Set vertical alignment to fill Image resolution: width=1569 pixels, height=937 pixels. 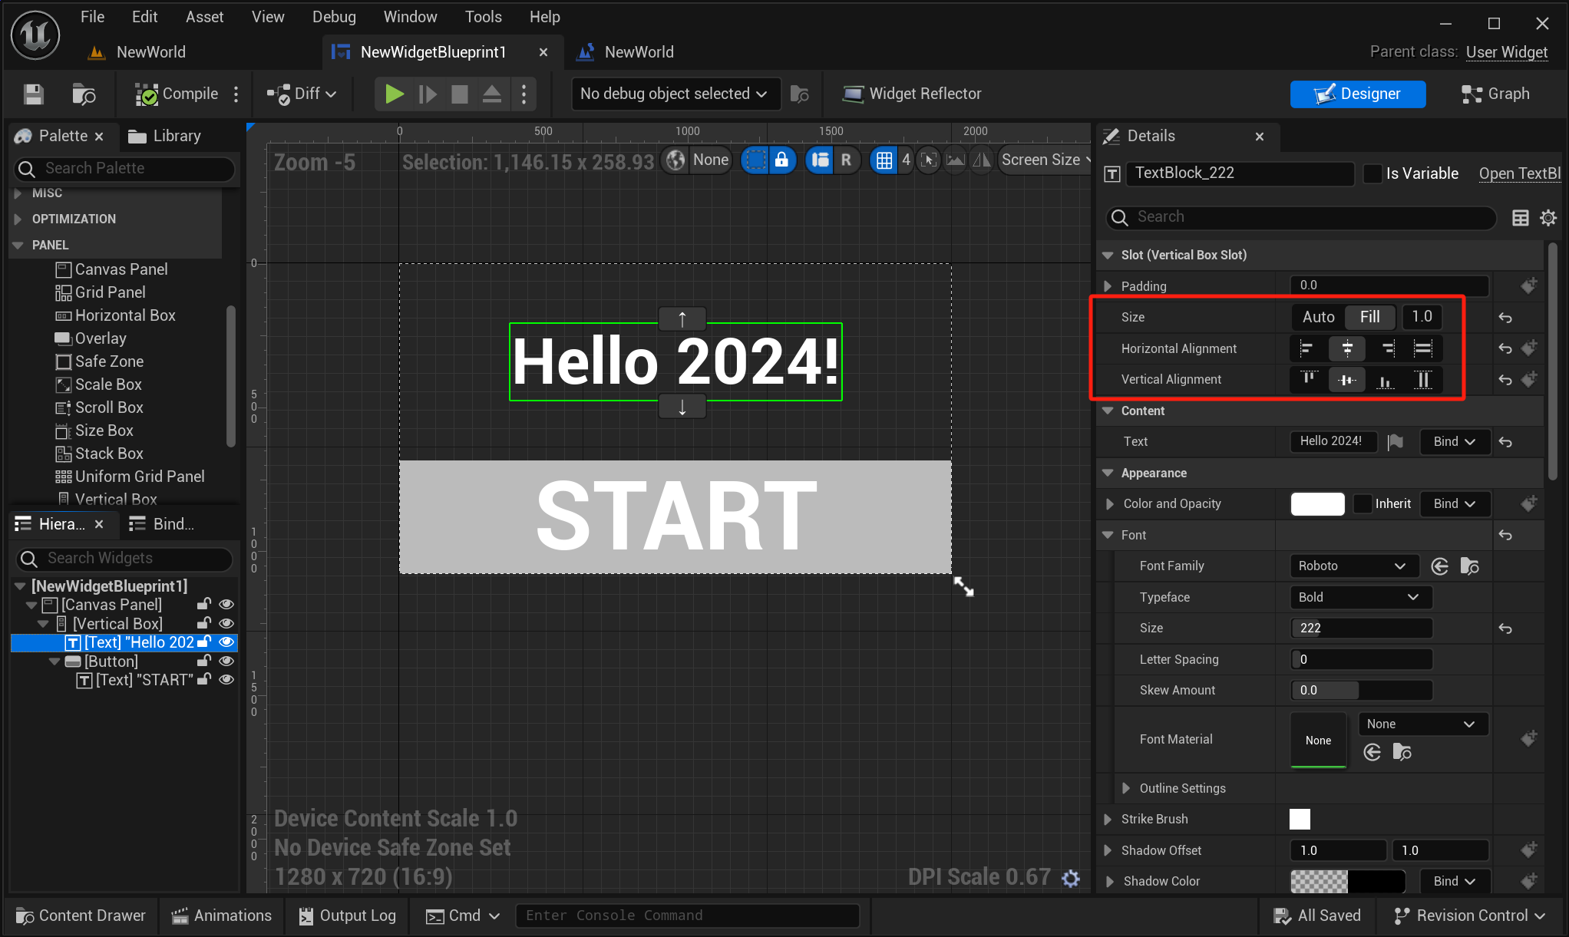click(1422, 379)
